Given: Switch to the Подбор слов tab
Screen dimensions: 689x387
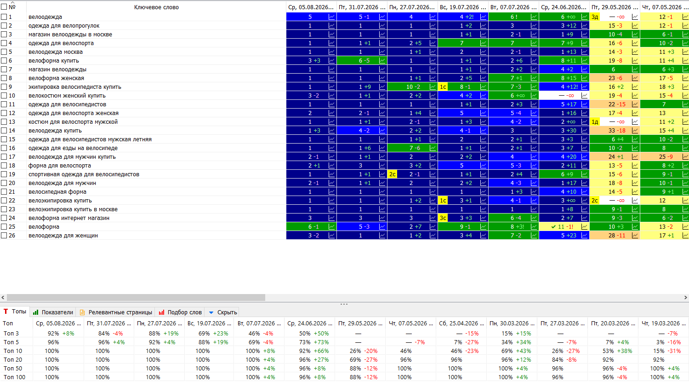Looking at the screenshot, I should tap(180, 312).
